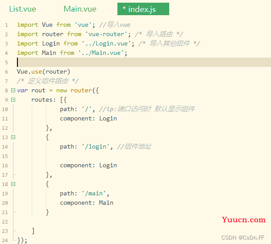Click 'Login' identifier on line 3
This screenshot has width=271, height=244.
(x=51, y=44)
